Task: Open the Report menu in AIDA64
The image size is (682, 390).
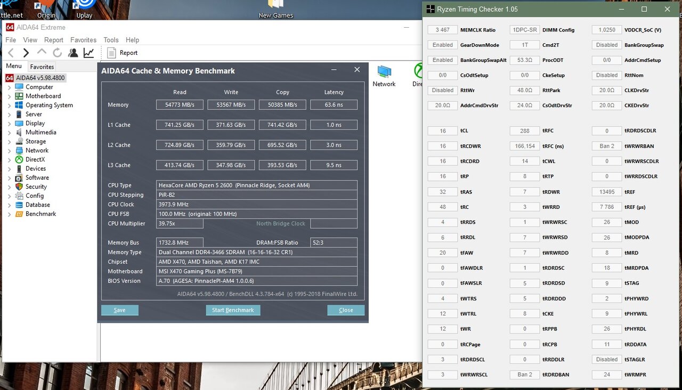Action: click(54, 40)
